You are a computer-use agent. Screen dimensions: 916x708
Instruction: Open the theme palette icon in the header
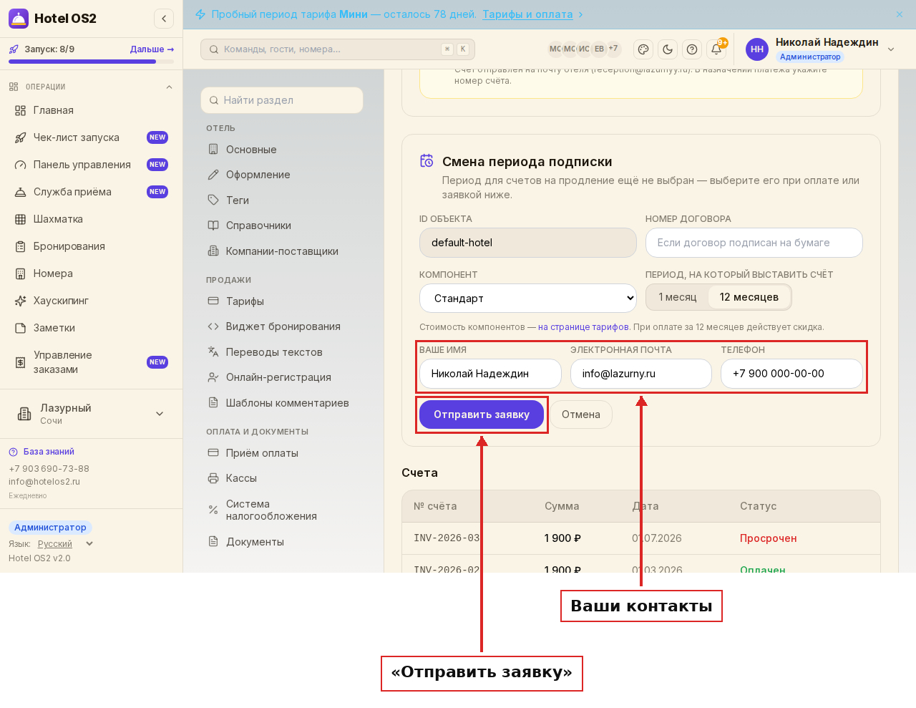[643, 49]
